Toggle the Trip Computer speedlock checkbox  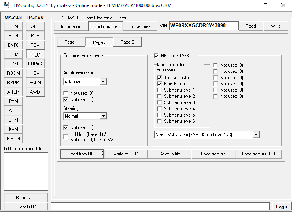(159, 78)
